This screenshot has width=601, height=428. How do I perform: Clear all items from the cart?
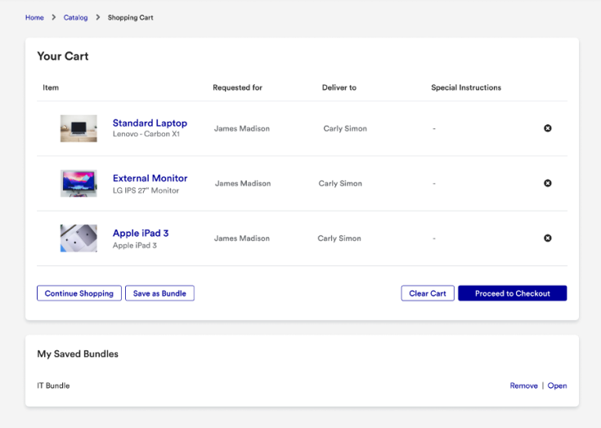[x=428, y=293]
